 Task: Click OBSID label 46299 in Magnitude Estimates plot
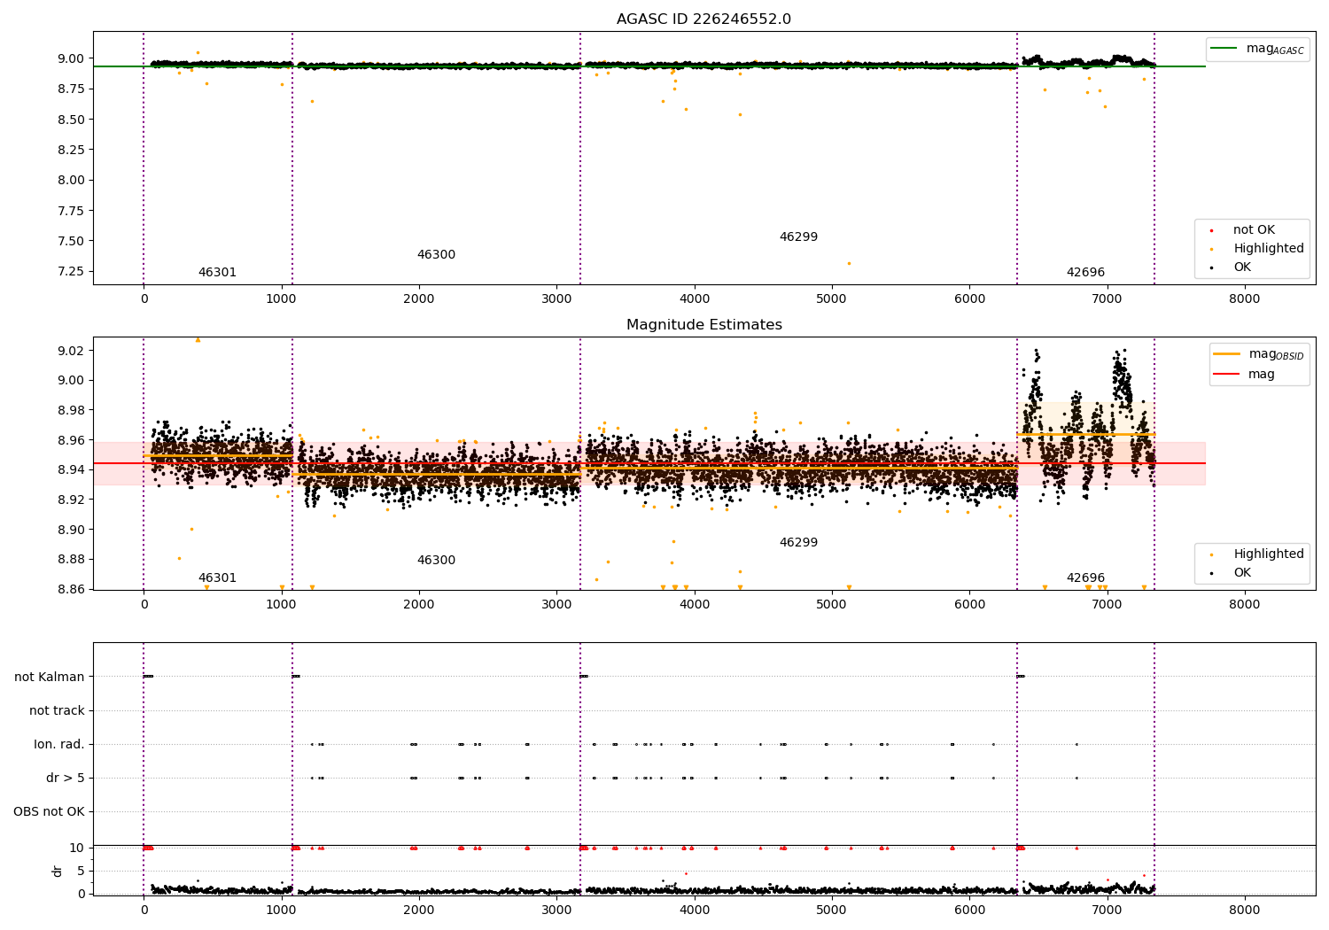pos(798,543)
